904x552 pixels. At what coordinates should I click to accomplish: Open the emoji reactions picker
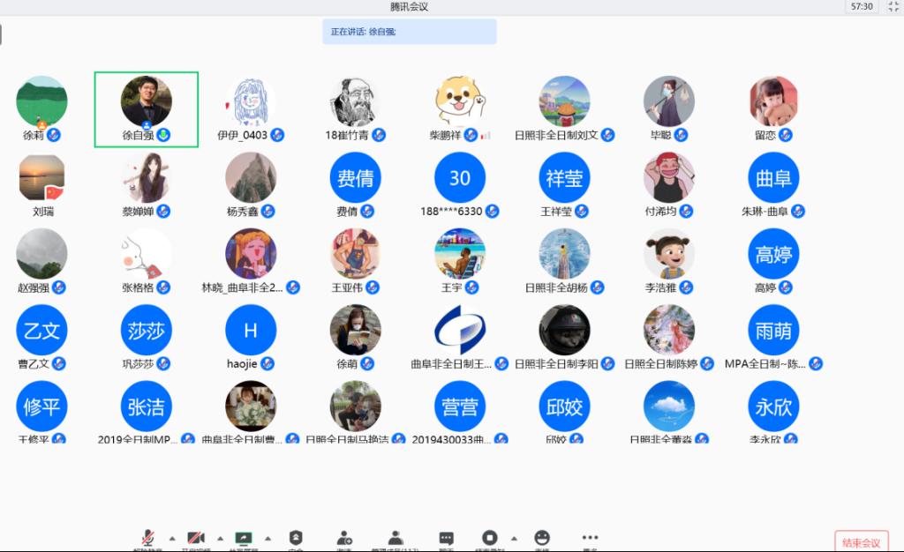(542, 538)
